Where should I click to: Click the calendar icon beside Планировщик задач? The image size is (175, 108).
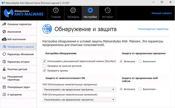pos(4,87)
